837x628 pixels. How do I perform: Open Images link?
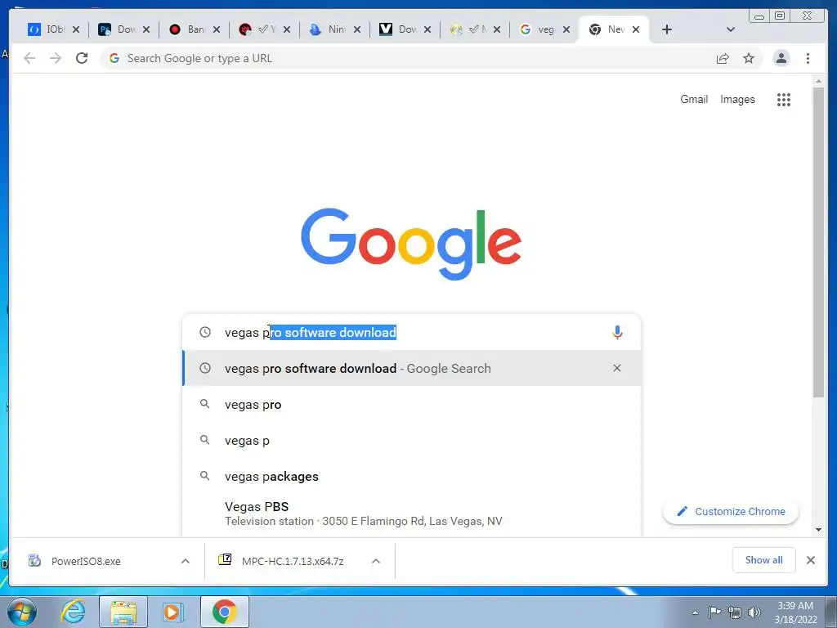click(x=737, y=99)
